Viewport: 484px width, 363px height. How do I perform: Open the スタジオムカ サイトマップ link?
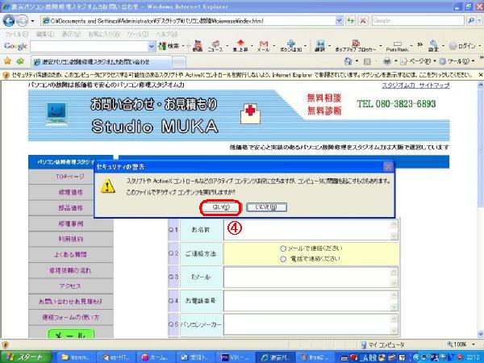[x=415, y=86]
